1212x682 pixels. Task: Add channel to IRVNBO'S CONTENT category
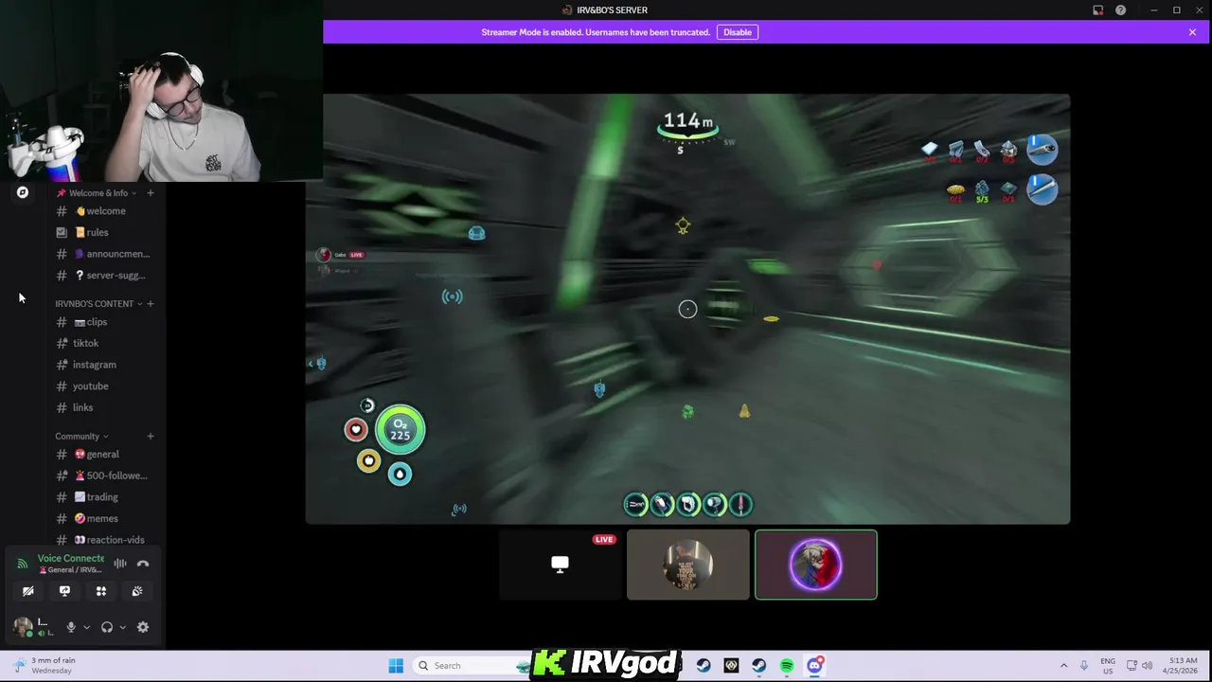tap(151, 304)
